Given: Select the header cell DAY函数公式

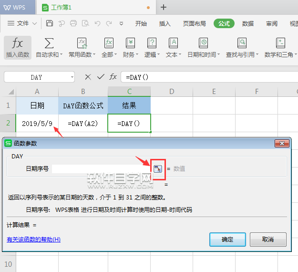Looking at the screenshot, I should tap(83, 105).
